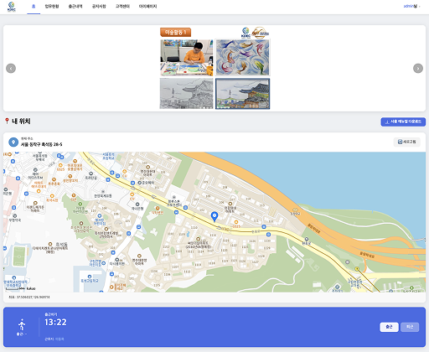
Task: Open the 업무현황 menu item
Action: coord(52,7)
